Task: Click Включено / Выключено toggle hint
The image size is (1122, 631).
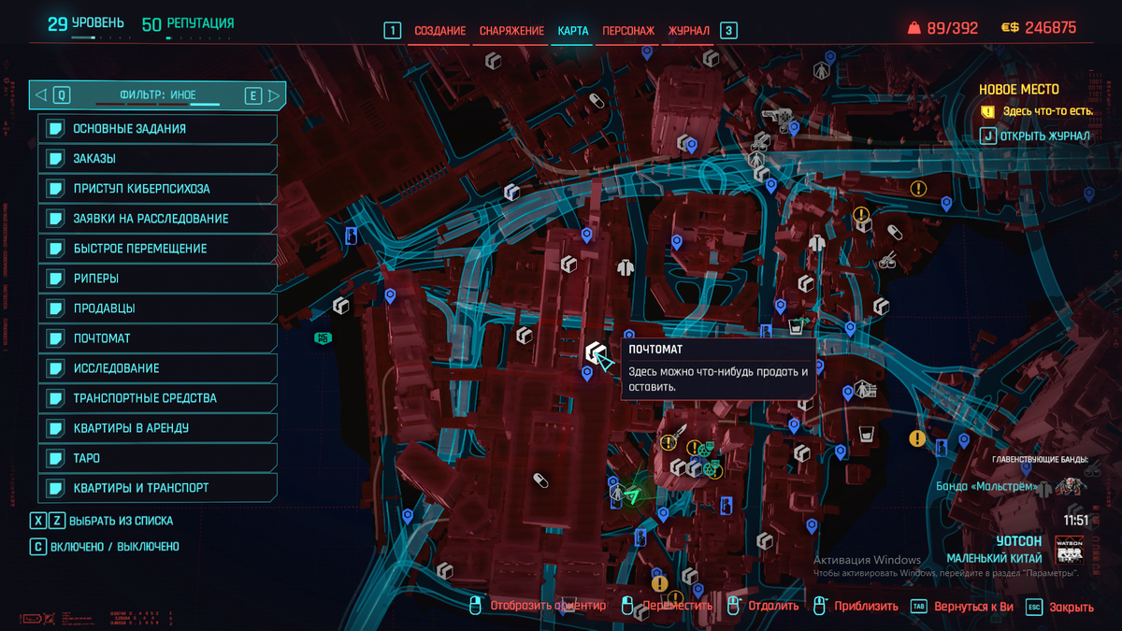Action: pos(116,547)
